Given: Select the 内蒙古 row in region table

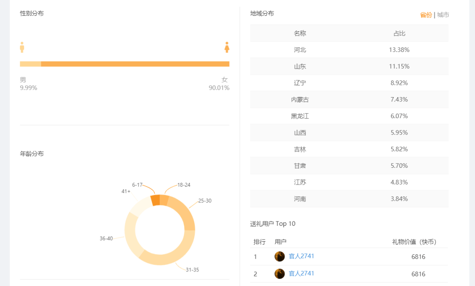Looking at the screenshot, I should tap(349, 100).
